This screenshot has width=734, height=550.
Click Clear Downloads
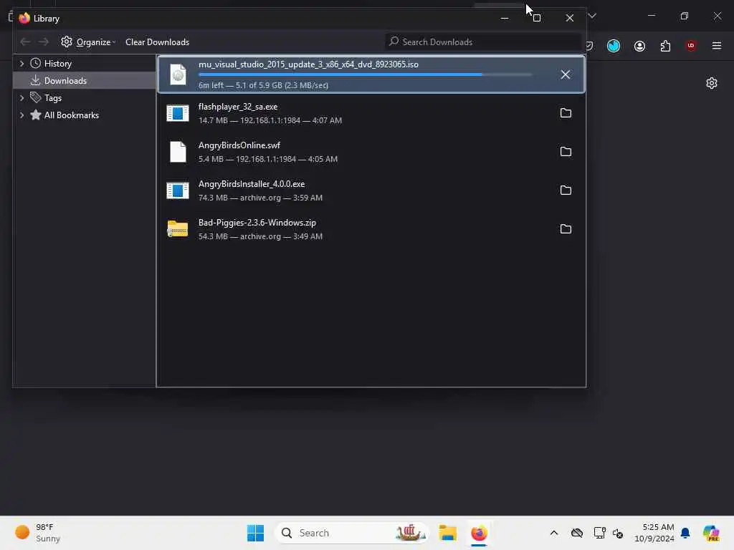pyautogui.click(x=157, y=42)
